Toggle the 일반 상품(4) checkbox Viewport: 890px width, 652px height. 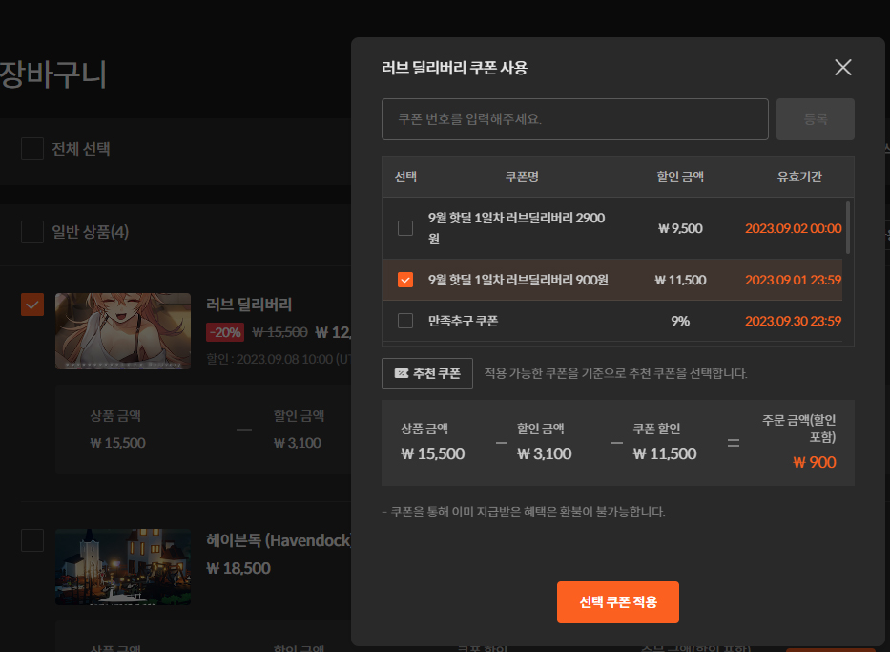pyautogui.click(x=32, y=232)
